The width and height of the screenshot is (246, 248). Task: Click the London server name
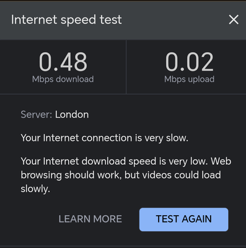[x=72, y=115]
